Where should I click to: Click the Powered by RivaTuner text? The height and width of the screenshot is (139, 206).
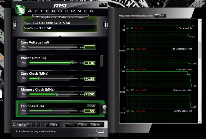coord(96,135)
